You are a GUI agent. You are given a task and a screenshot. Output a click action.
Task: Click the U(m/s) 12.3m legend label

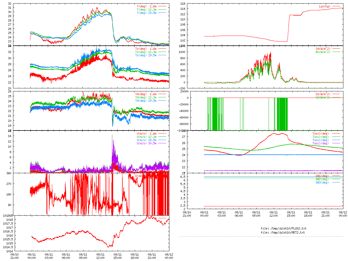coord(147,137)
